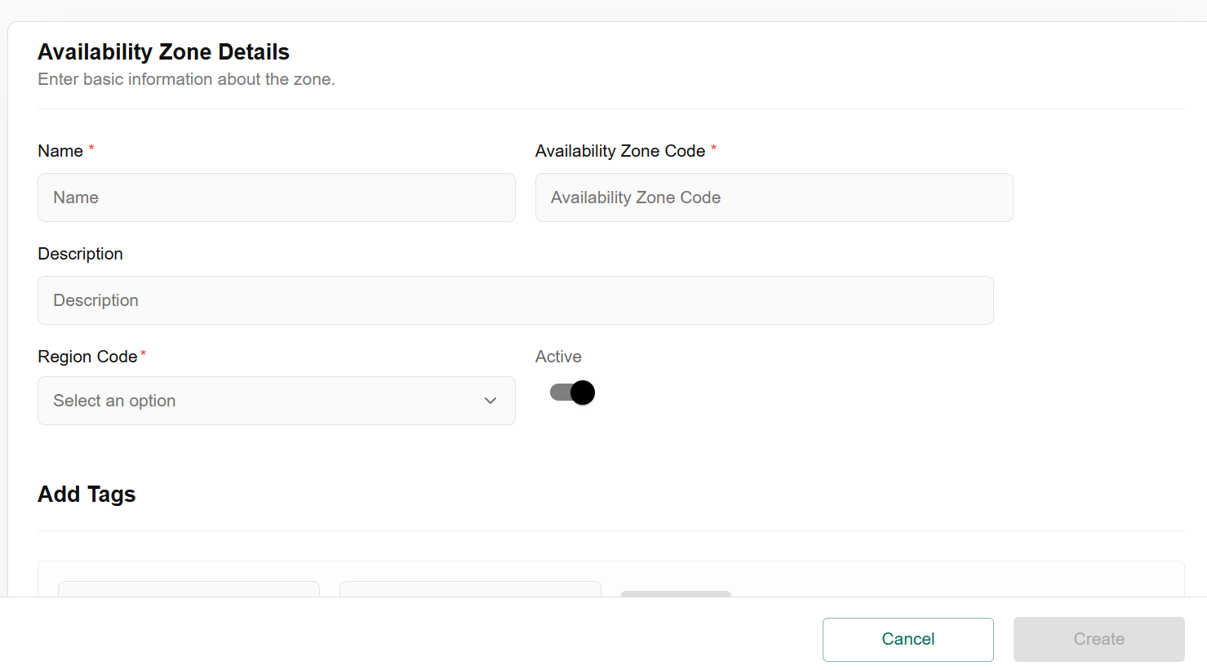This screenshot has width=1207, height=670.
Task: Focus the Availability Zone Code field
Action: pos(774,197)
